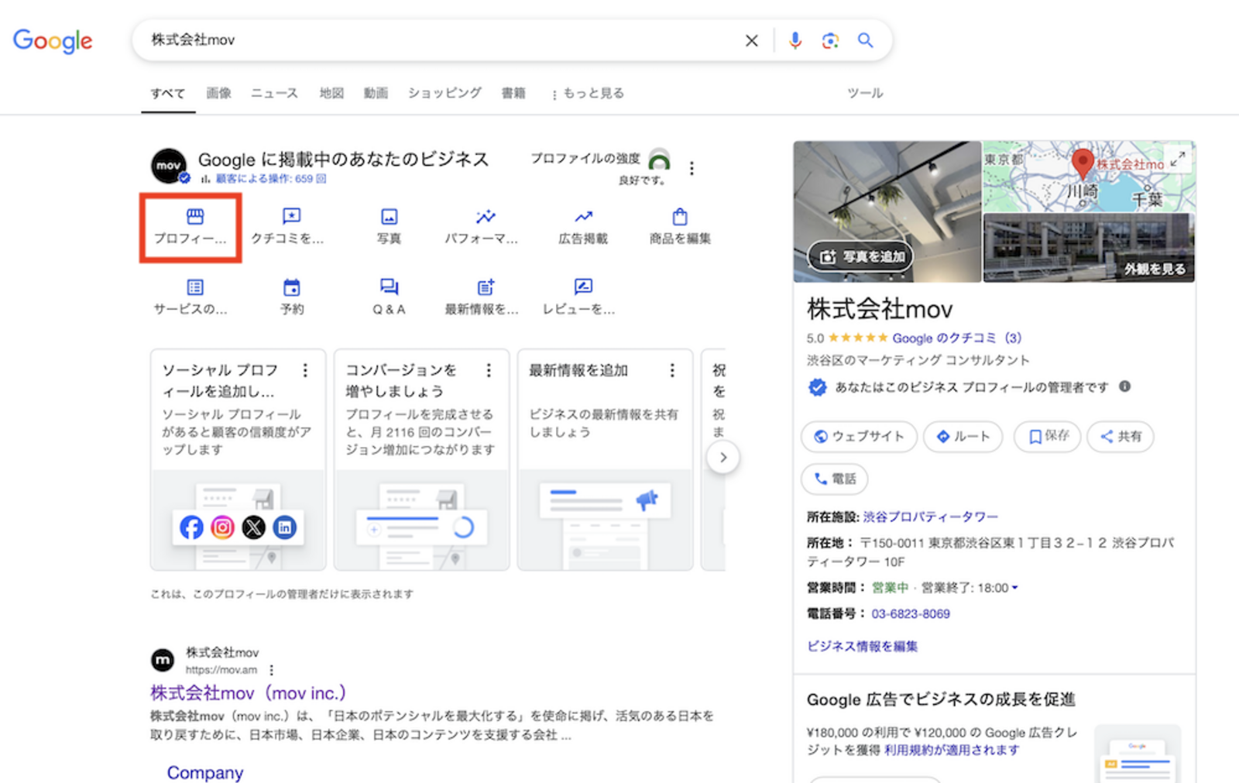Viewport: 1239px width, 783px height.
Task: Open 顧客による操作: 659 回 link
Action: point(271,178)
